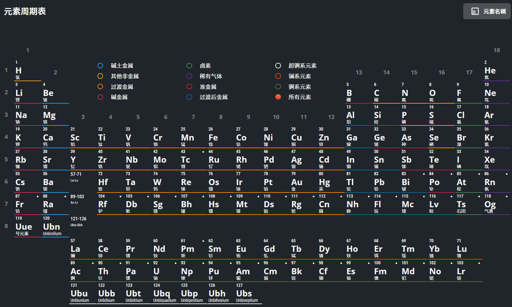This screenshot has width=512, height=307.
Task: Enable the 卤素 category filter
Action: coord(189,66)
